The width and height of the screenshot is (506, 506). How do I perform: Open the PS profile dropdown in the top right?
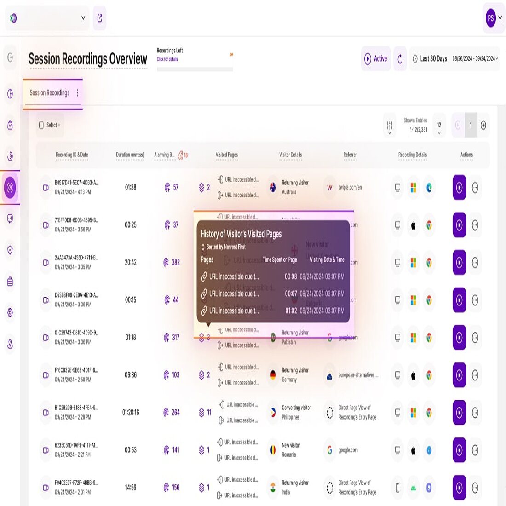(x=493, y=18)
